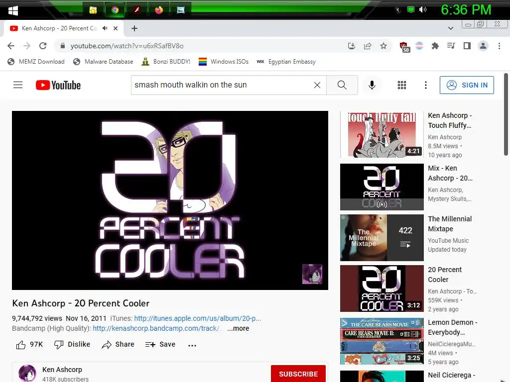The image size is (510, 382).
Task: Click the video player to pause
Action: click(x=170, y=200)
